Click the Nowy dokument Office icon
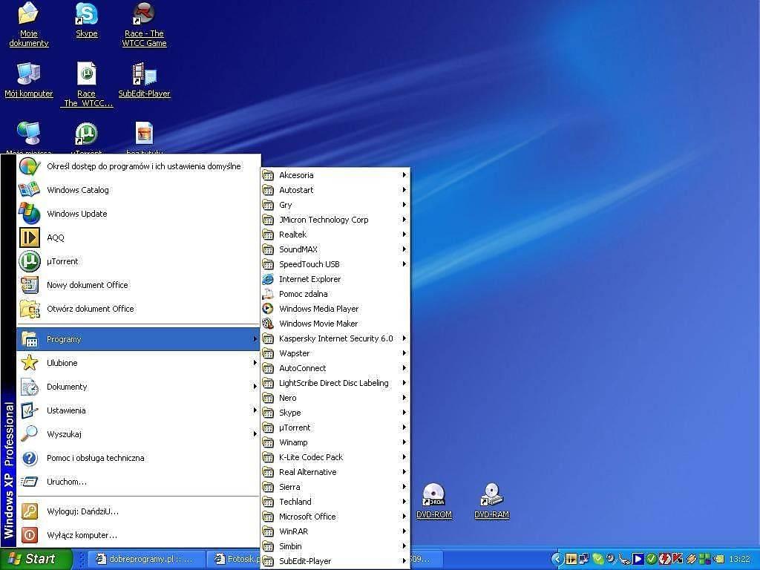Image resolution: width=760 pixels, height=570 pixels. [x=30, y=285]
